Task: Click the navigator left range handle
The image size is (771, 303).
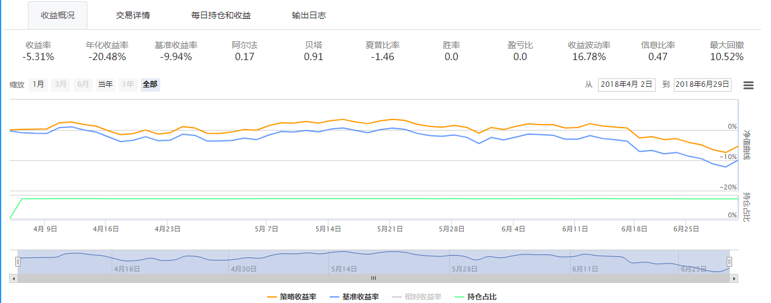Action: (18, 262)
